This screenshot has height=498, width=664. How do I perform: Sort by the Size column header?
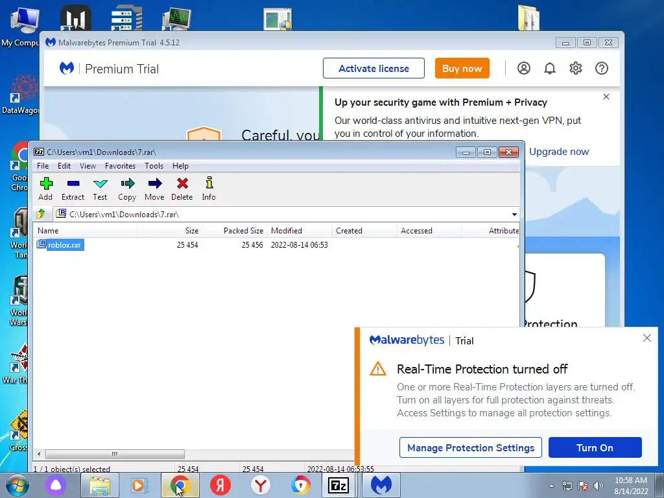[x=169, y=231]
